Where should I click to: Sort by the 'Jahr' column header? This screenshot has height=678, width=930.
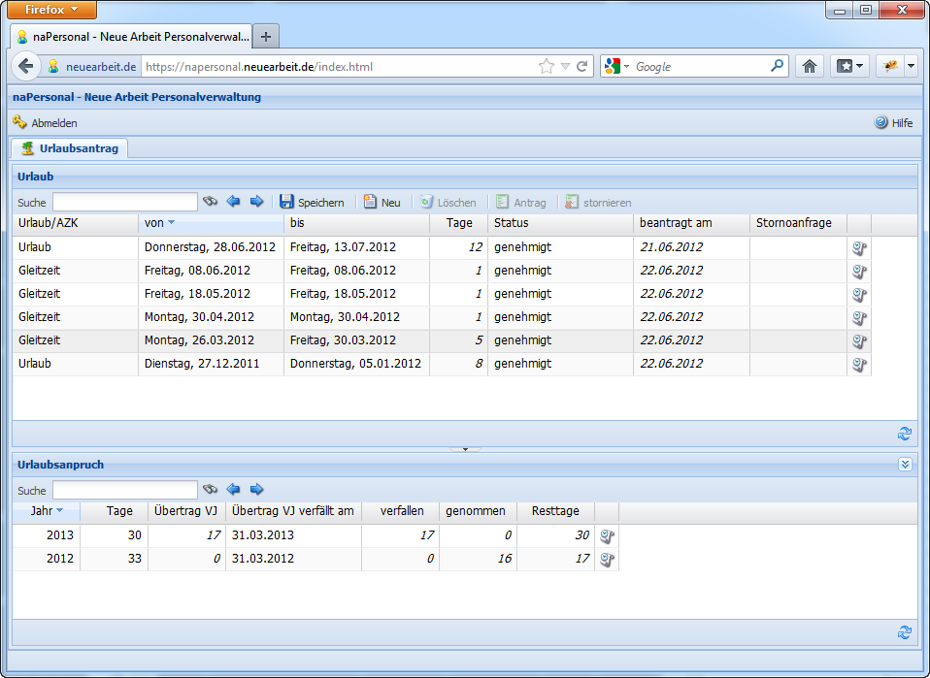(x=46, y=511)
